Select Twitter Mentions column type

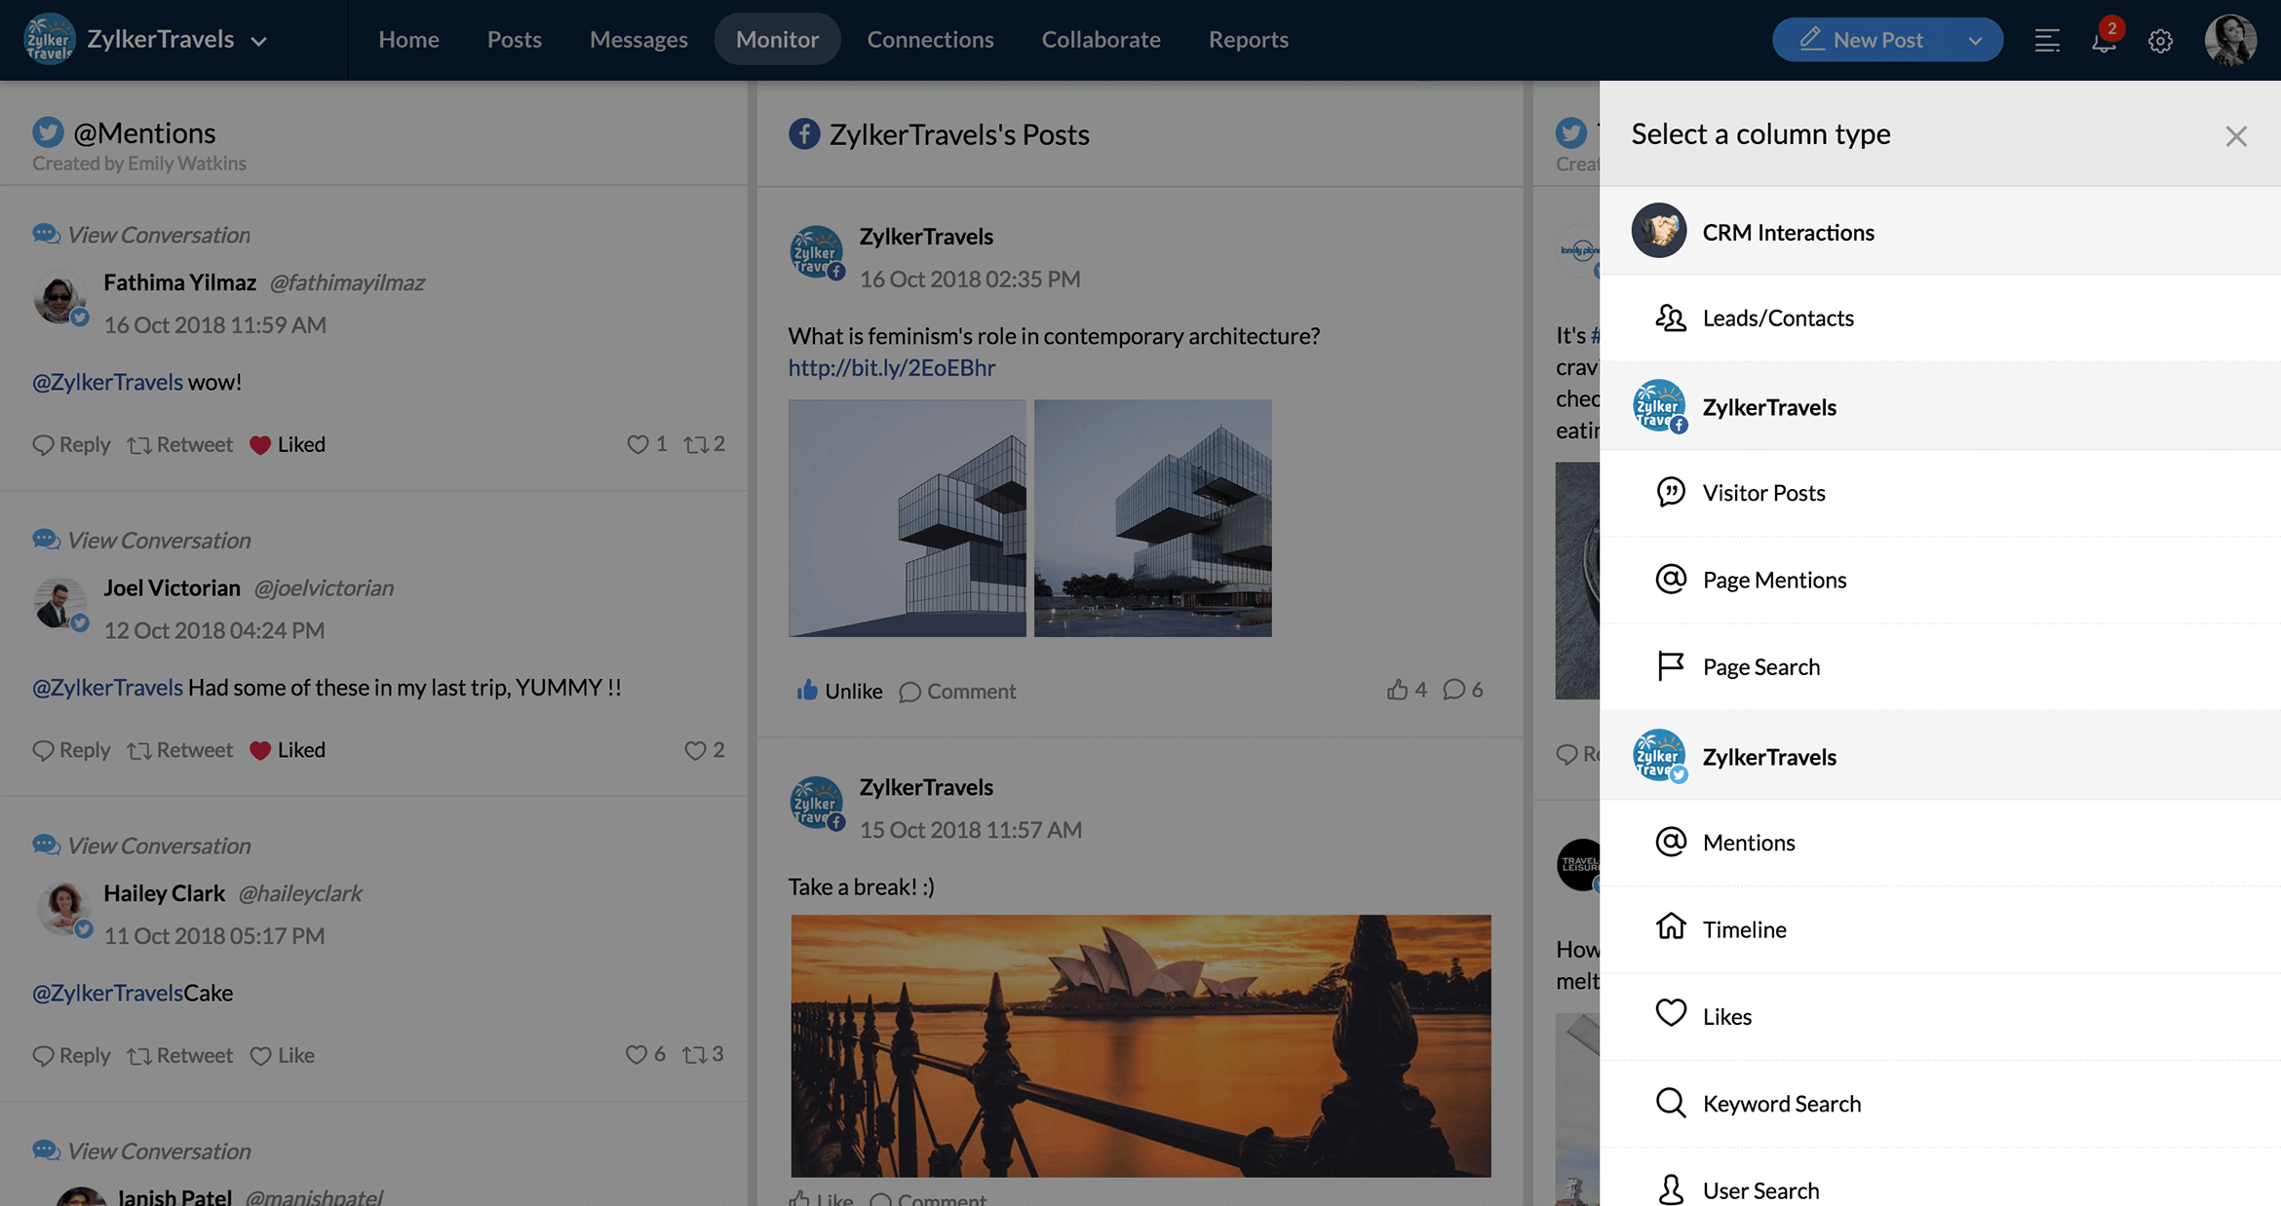[1940, 843]
